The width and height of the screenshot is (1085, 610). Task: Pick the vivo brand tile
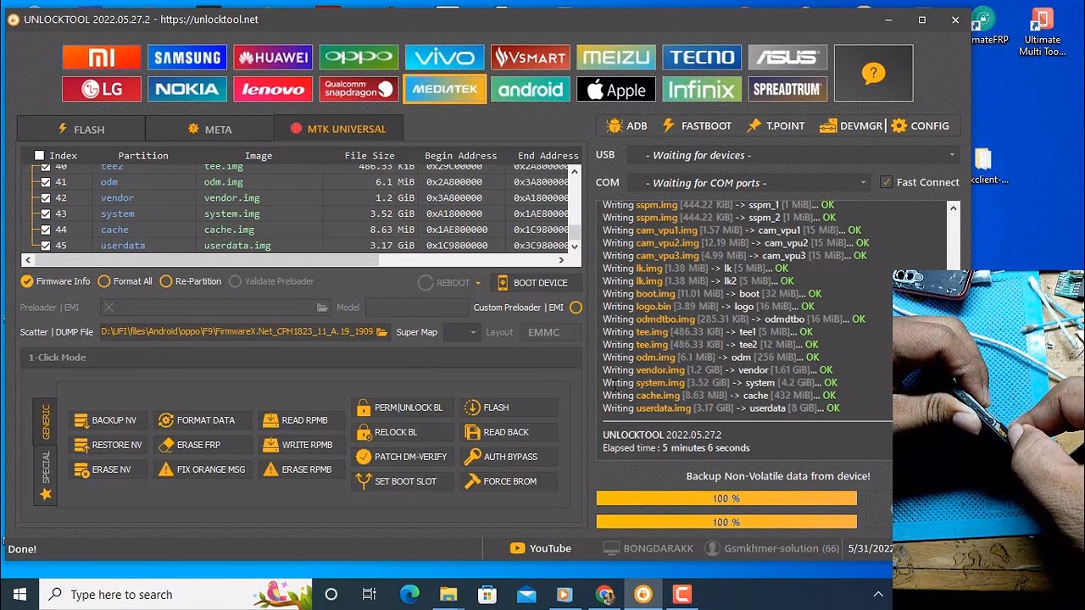point(444,57)
